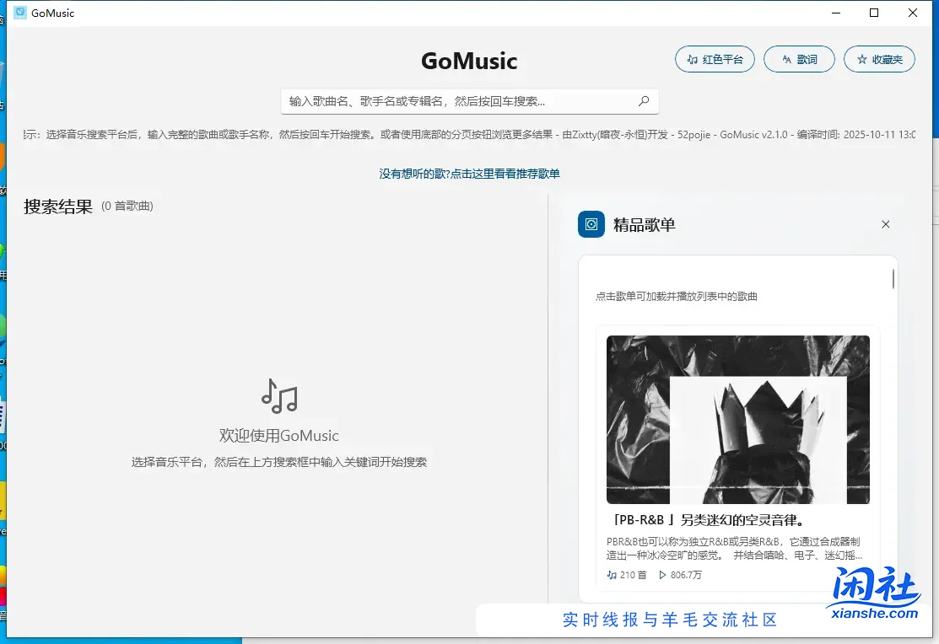Open the 歌词 lyrics feature
Viewport: 939px width, 644px height.
(799, 59)
